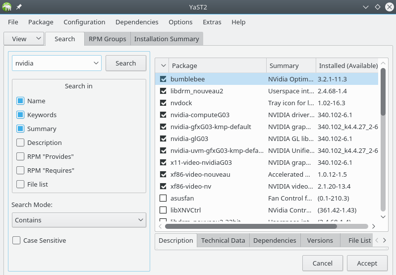Mark asusfan package for installation
Viewport: 396px width, 275px height.
pos(163,198)
